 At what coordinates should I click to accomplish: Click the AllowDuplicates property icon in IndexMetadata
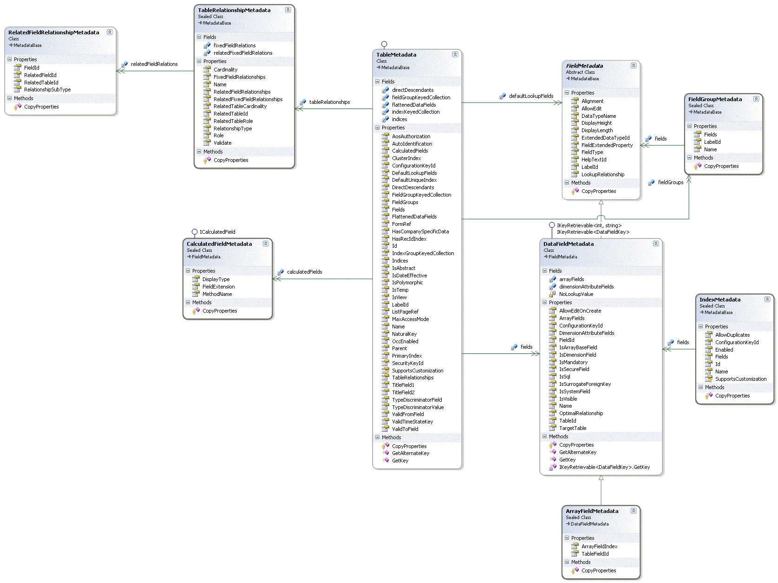tap(709, 334)
